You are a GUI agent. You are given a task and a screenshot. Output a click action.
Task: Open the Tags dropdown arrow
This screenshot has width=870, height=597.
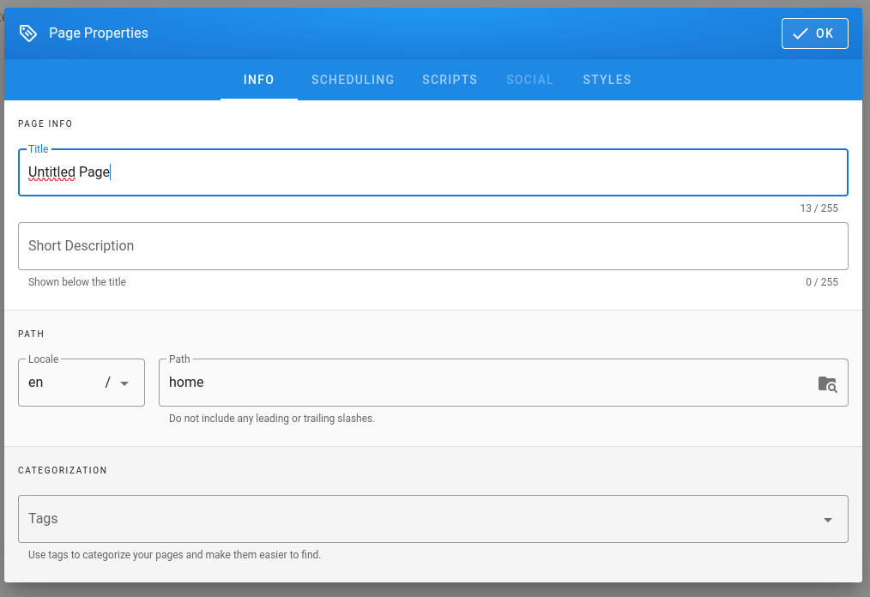click(827, 519)
